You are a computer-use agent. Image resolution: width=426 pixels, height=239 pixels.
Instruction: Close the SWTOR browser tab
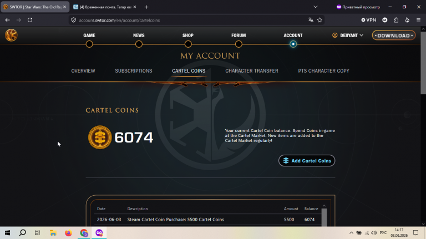tap(64, 7)
